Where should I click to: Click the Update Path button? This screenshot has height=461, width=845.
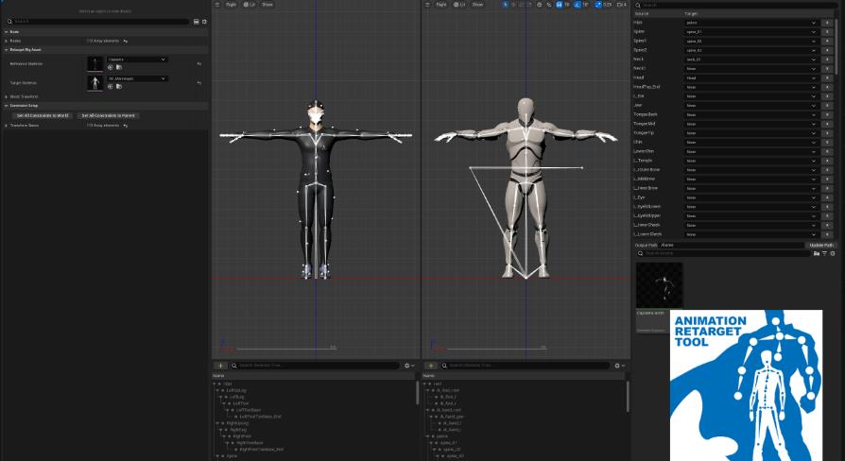click(821, 245)
